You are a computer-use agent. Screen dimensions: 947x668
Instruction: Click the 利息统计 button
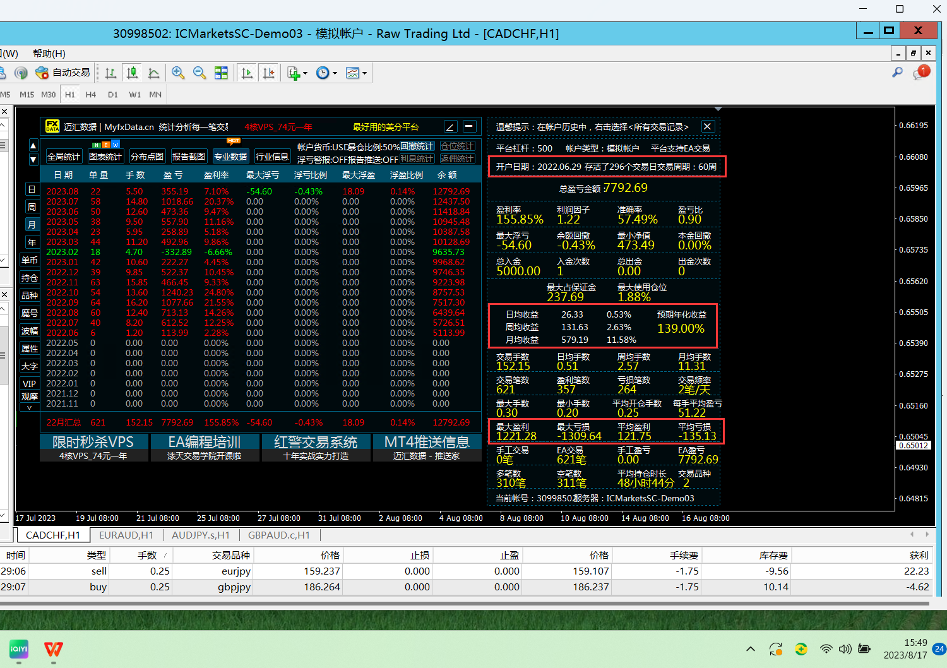(417, 158)
